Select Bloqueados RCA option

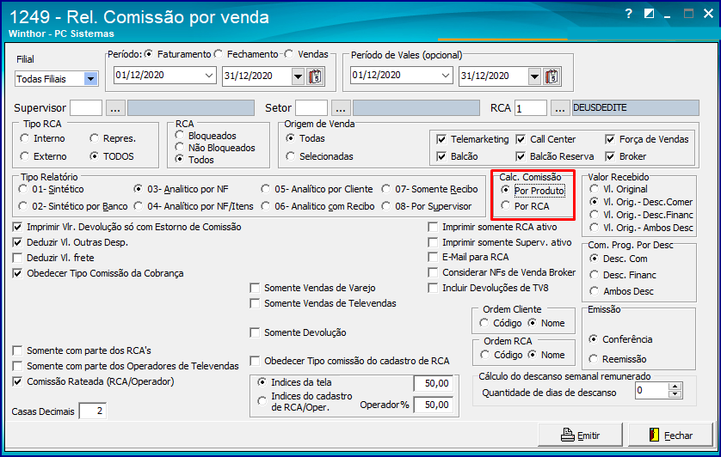pos(180,135)
